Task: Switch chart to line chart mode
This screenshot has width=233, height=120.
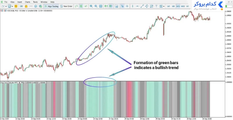Action: point(86,6)
